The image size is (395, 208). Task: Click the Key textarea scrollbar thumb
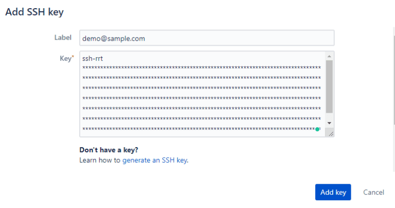click(x=329, y=86)
